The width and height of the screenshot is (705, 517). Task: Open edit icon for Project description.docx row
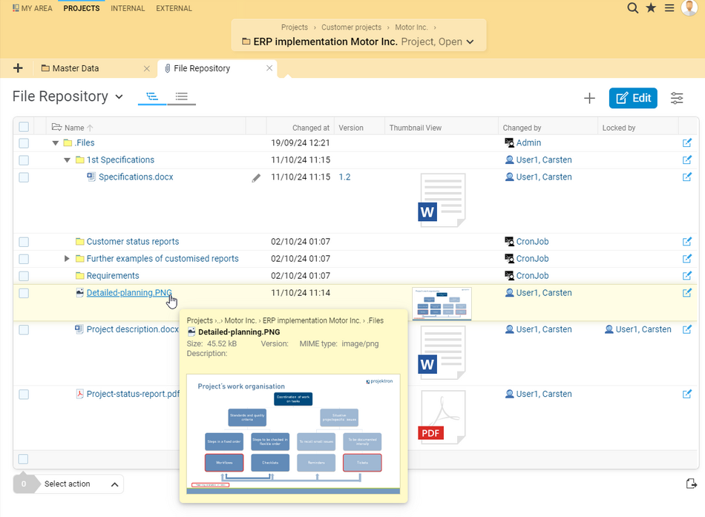pyautogui.click(x=686, y=329)
